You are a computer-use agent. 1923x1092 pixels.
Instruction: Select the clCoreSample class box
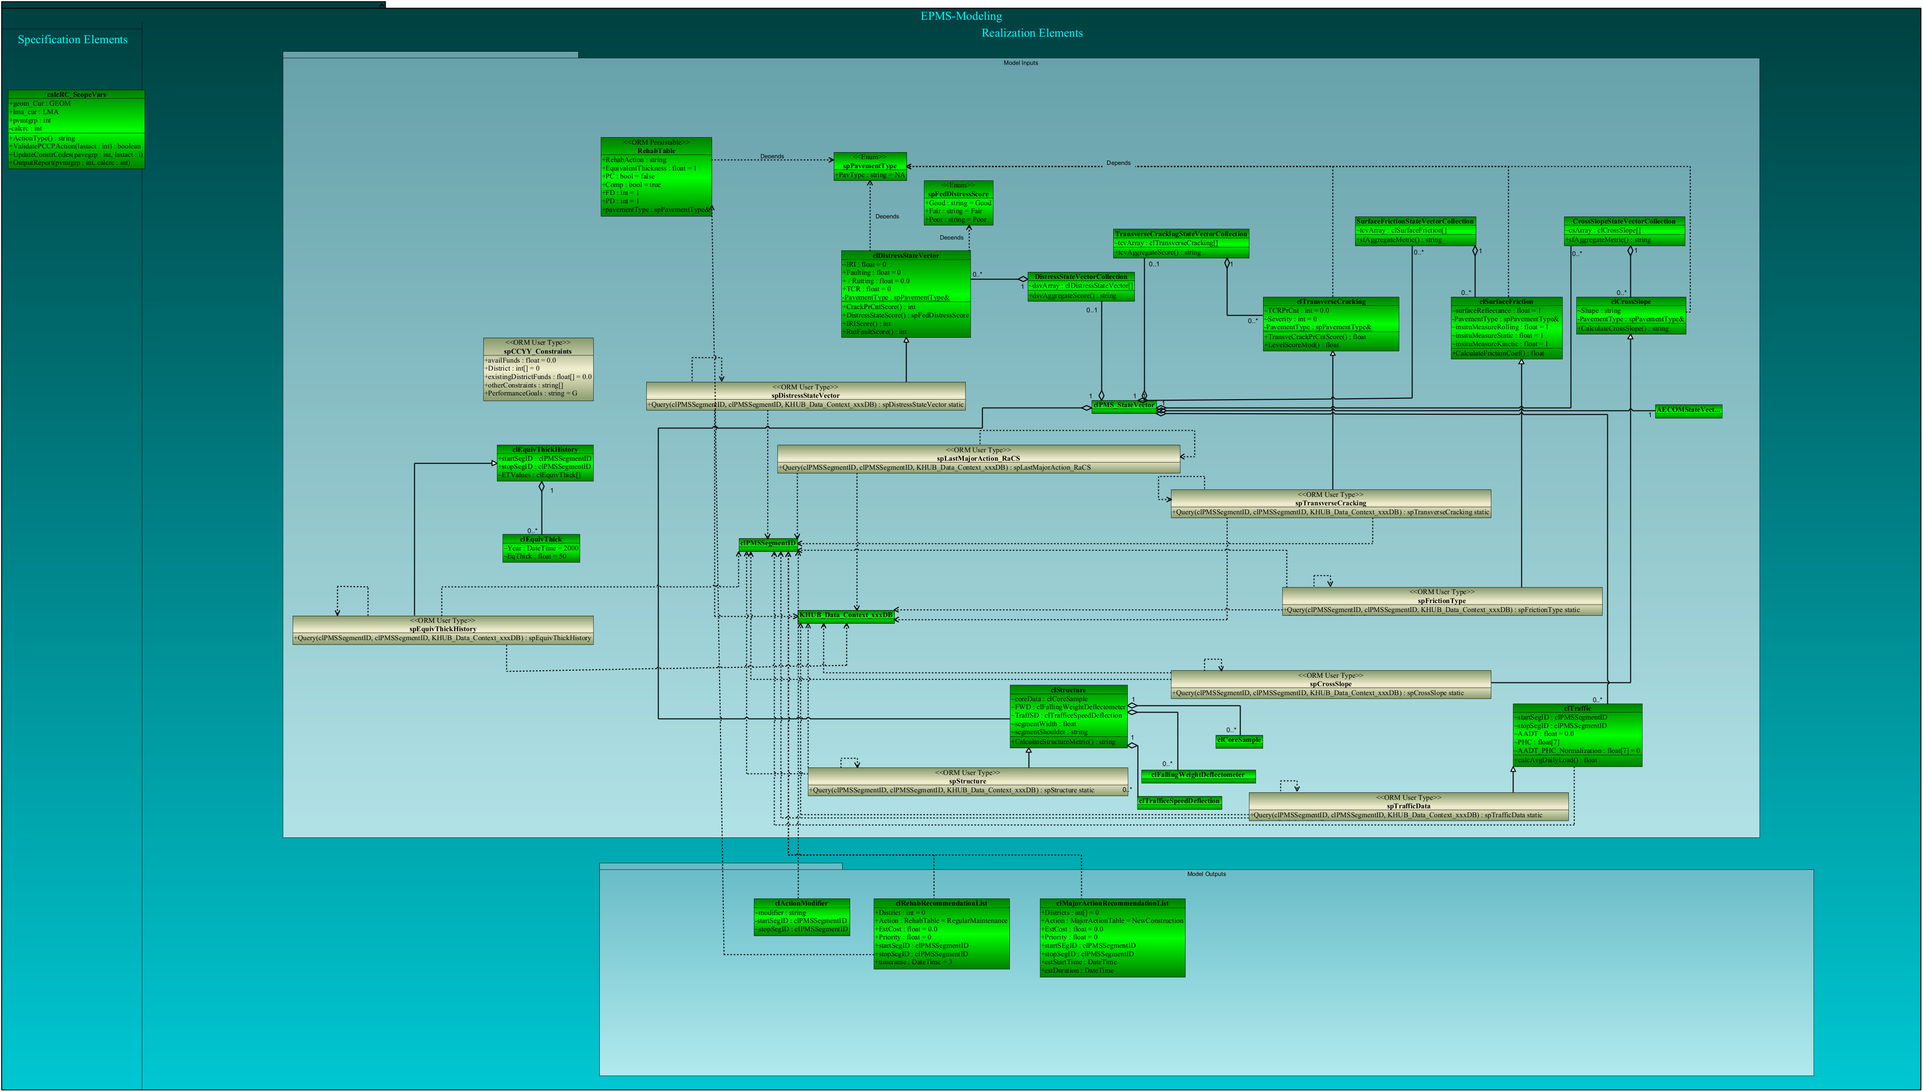[x=1239, y=741]
